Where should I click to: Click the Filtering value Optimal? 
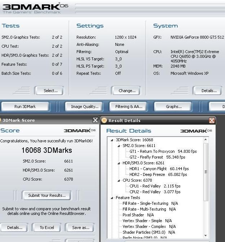(122, 52)
